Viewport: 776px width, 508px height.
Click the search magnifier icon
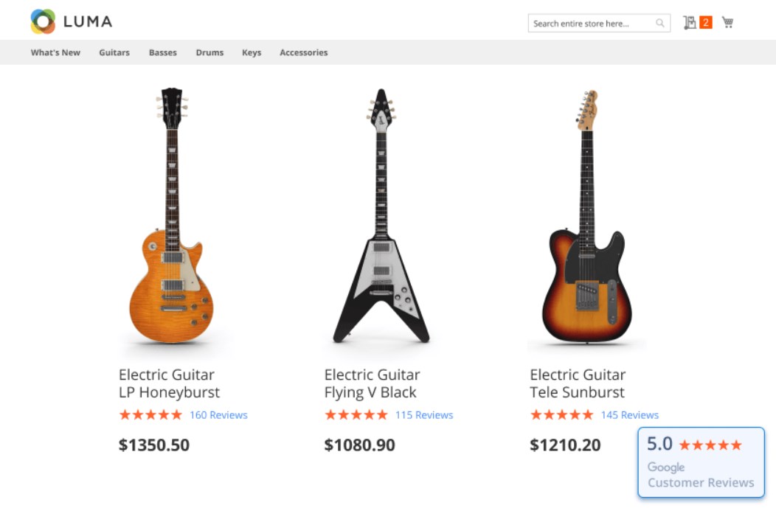click(660, 24)
